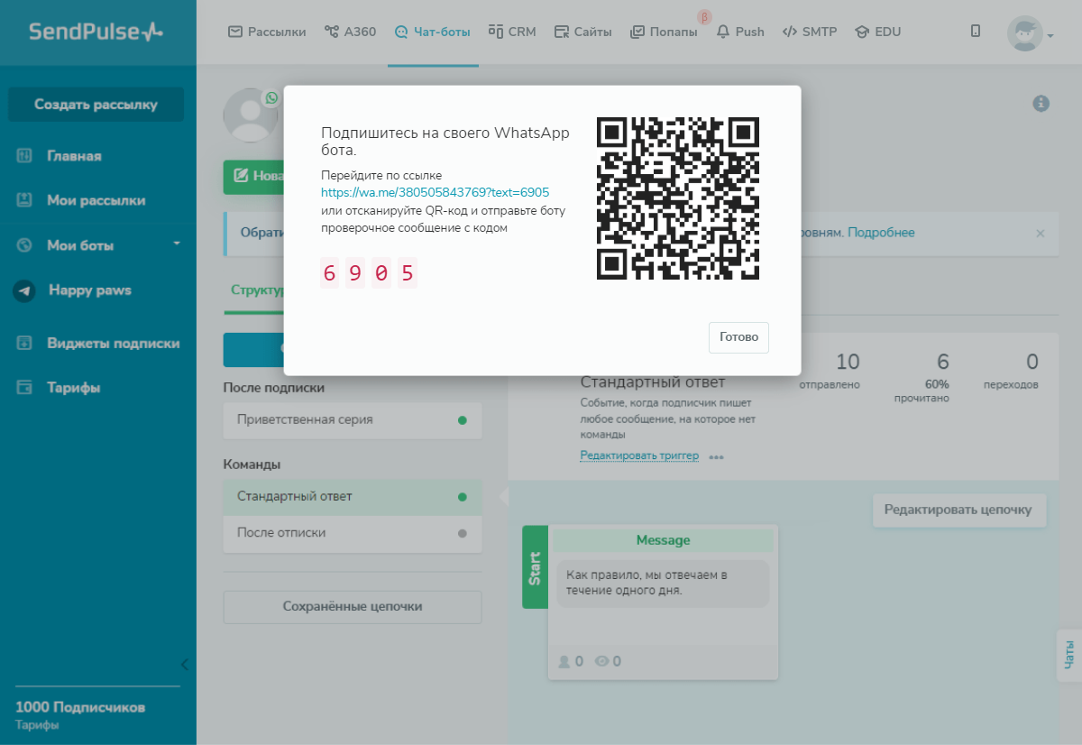The width and height of the screenshot is (1082, 745).
Task: Switch to the Чат-боты tab
Action: [x=433, y=31]
